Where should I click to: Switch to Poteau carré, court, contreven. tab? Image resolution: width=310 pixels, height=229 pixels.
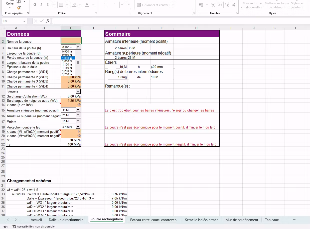click(x=154, y=220)
